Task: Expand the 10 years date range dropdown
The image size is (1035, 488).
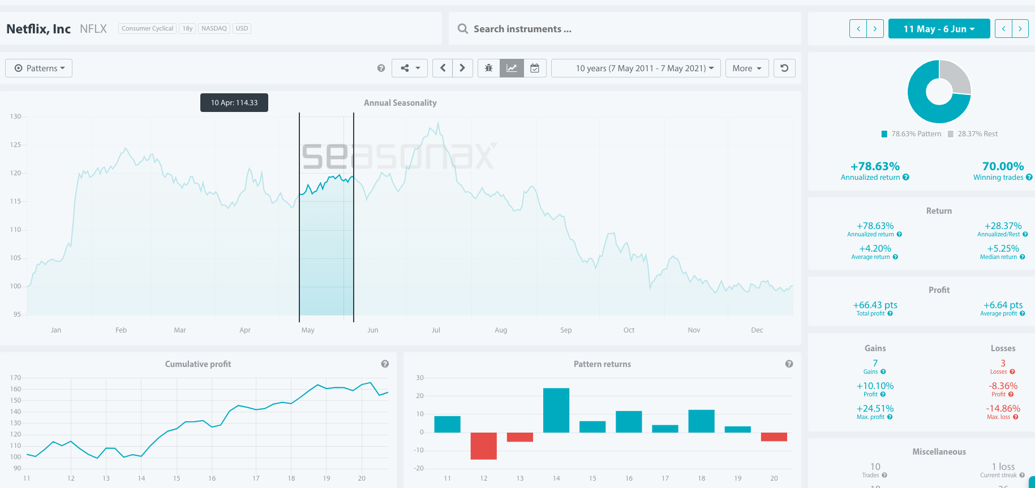Action: (x=636, y=68)
